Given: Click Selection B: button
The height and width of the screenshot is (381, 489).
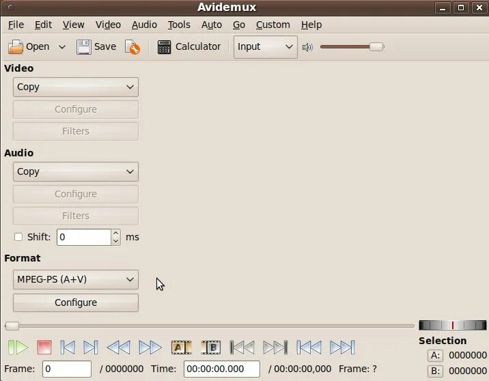Looking at the screenshot, I should coord(435,371).
